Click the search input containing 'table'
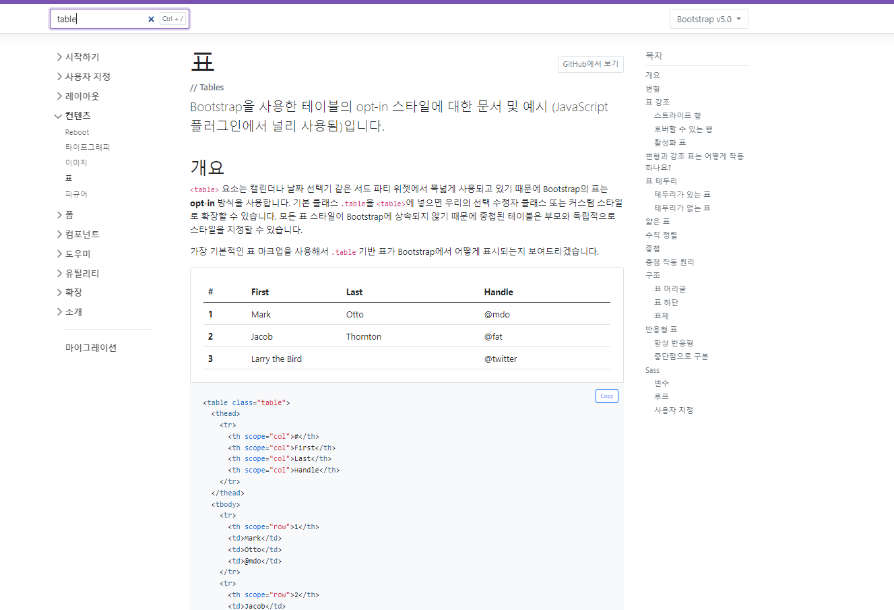The height and width of the screenshot is (610, 894). point(119,19)
